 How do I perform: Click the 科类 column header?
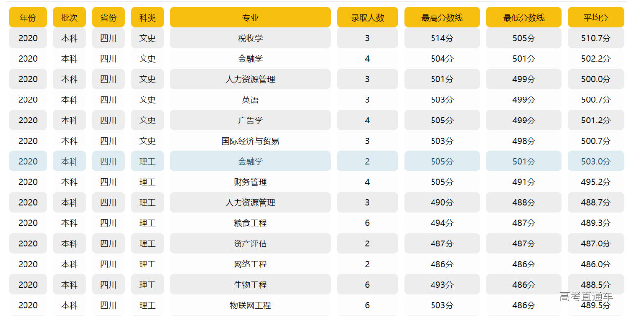click(x=147, y=18)
